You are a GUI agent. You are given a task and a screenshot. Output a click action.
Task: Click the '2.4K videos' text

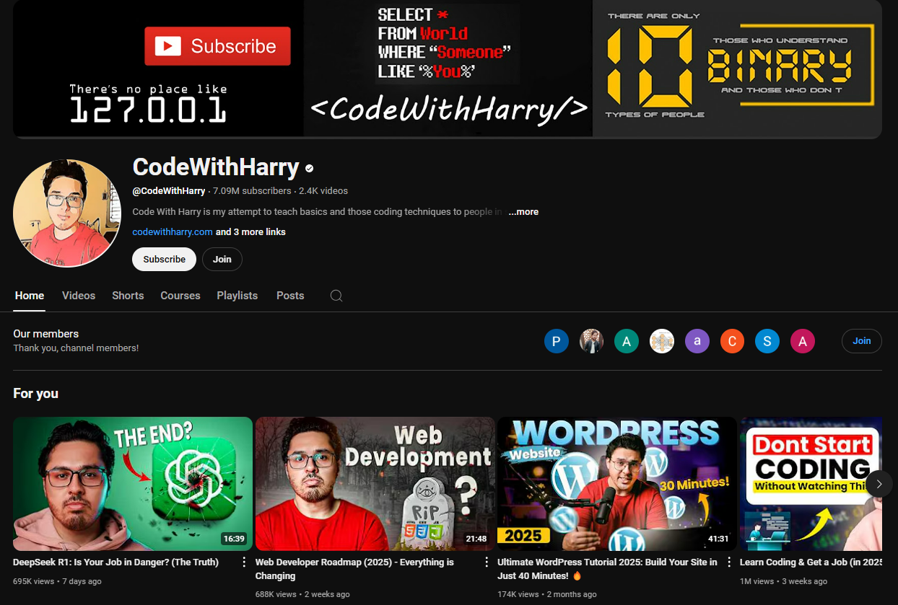pyautogui.click(x=323, y=191)
